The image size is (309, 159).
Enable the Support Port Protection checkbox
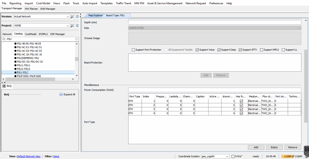(133, 50)
